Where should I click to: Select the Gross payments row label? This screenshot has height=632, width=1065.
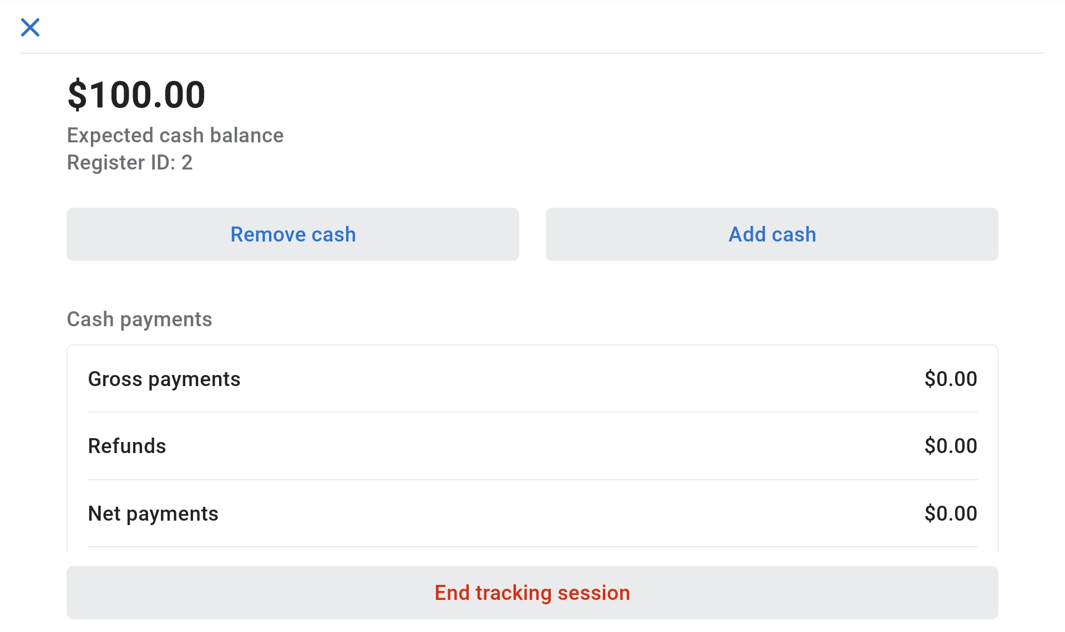click(x=164, y=379)
